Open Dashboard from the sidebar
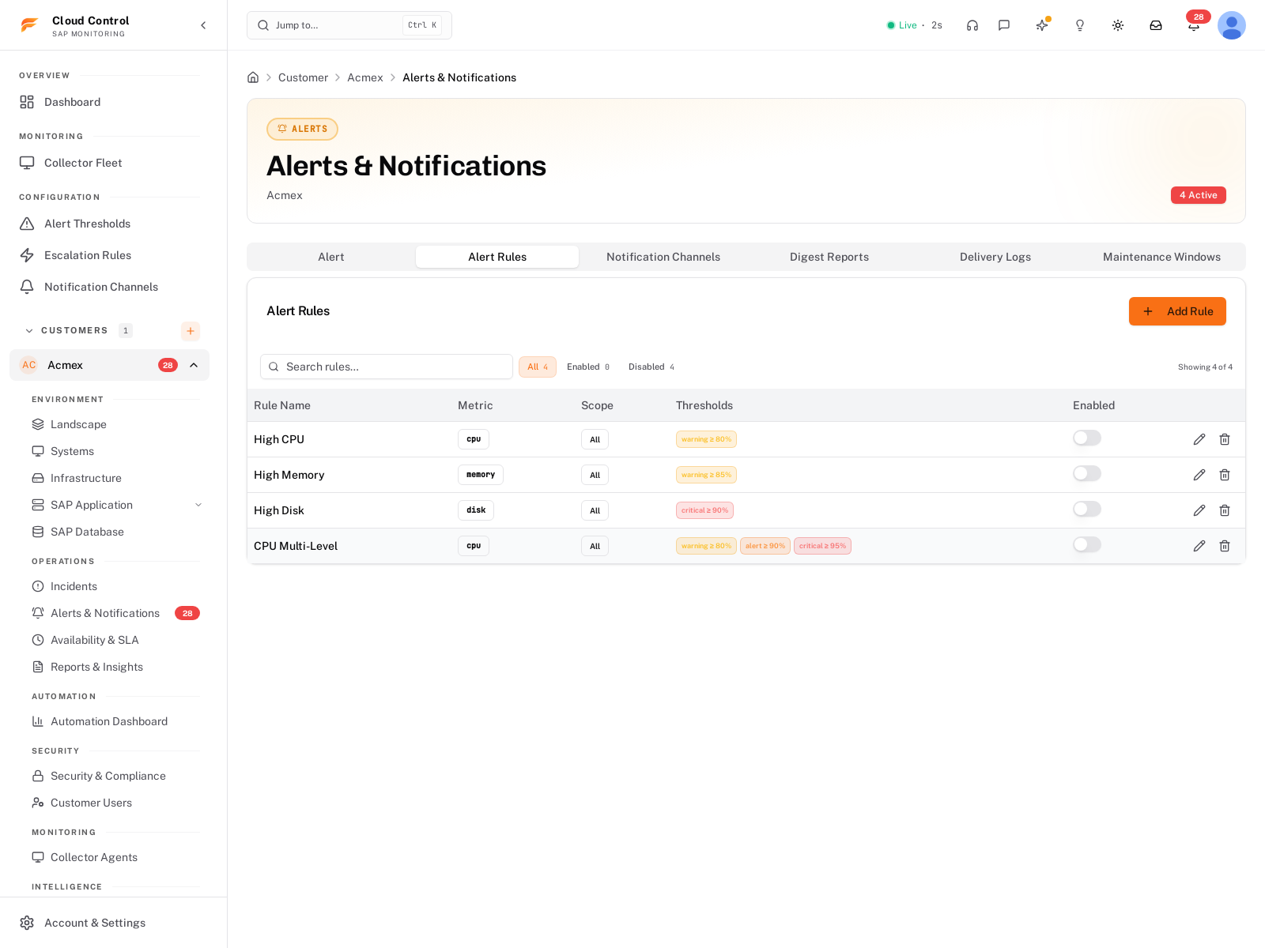The height and width of the screenshot is (948, 1265). tap(109, 102)
